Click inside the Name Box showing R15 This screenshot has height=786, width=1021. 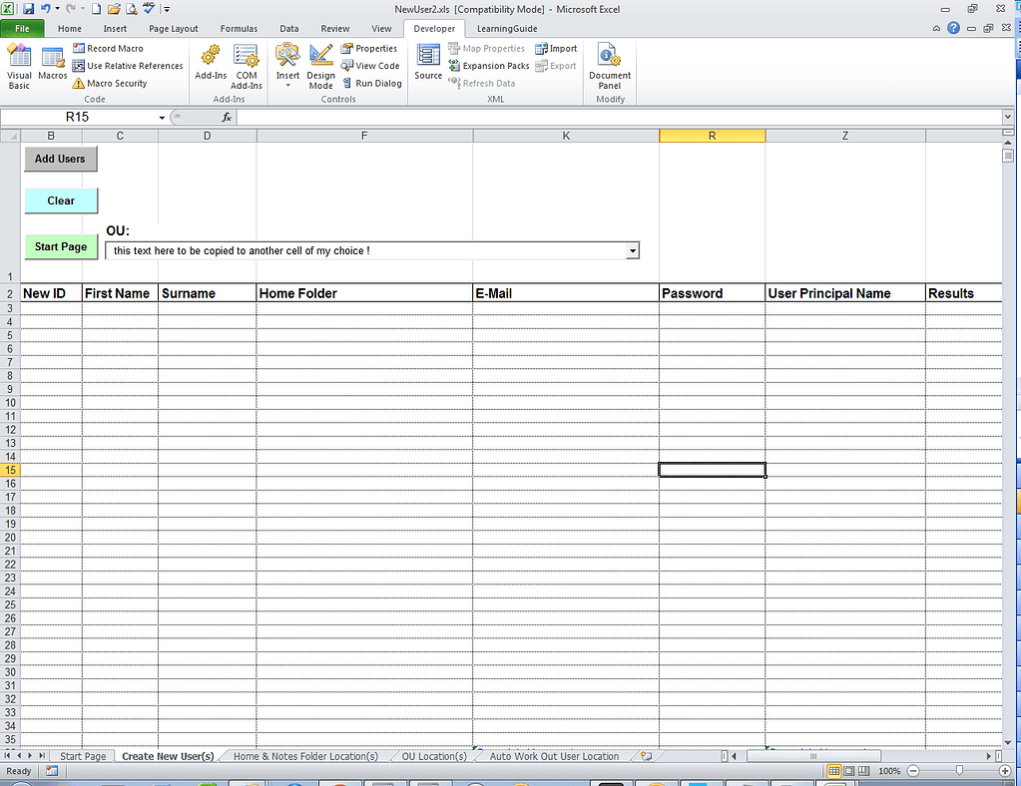[x=80, y=117]
